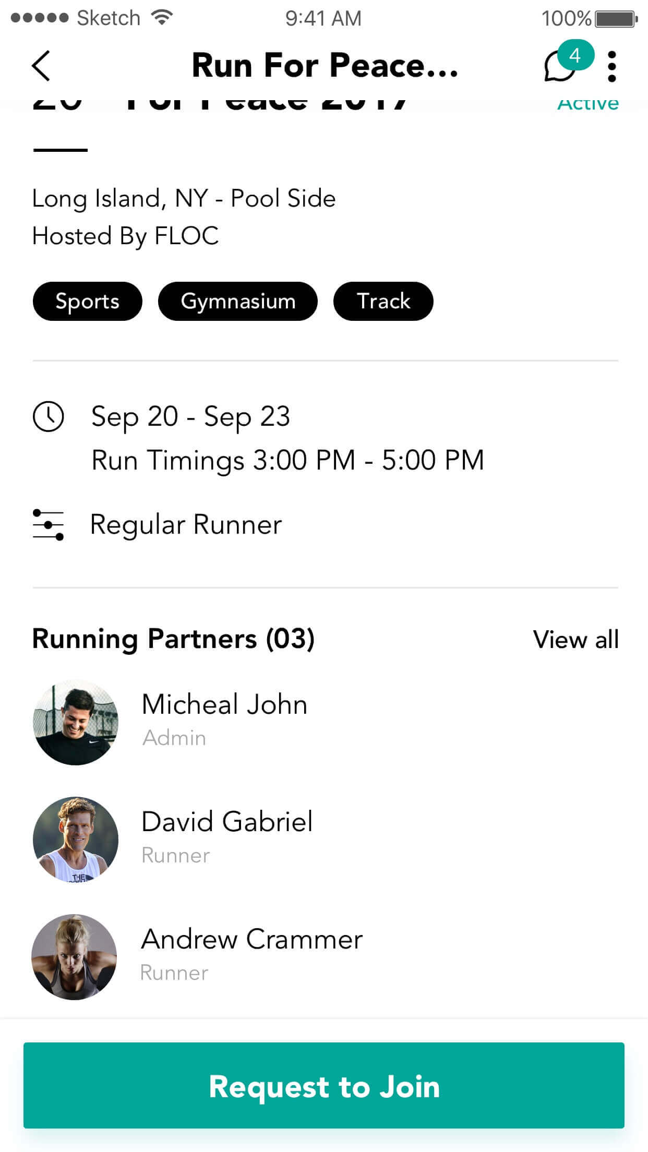This screenshot has width=648, height=1152.
Task: Open Andrew Crammer's profile photo
Action: [x=74, y=957]
